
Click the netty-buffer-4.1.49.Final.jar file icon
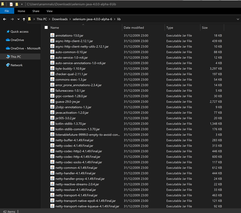[x=52, y=140]
